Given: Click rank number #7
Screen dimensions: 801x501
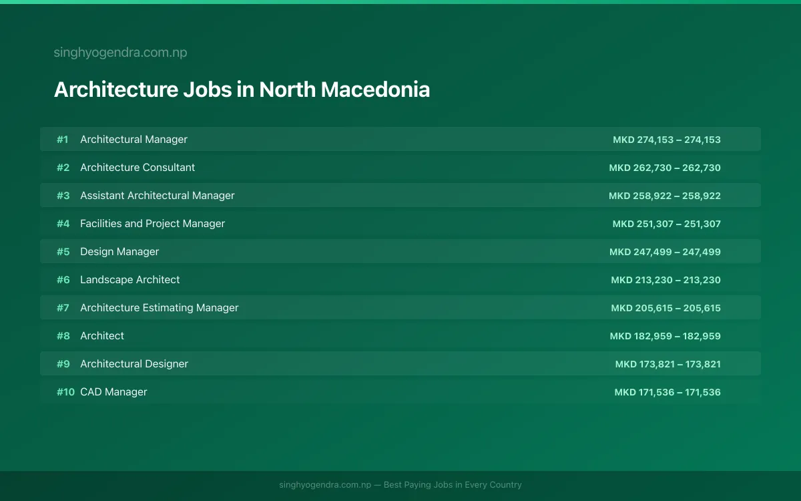Looking at the screenshot, I should click(63, 308).
